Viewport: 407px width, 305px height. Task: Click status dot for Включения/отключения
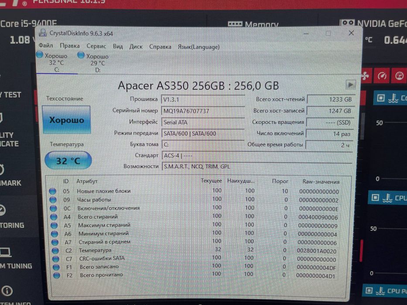tap(53, 208)
